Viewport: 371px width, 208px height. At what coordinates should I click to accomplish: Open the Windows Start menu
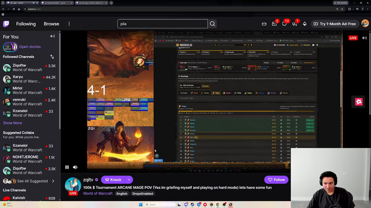coord(140,205)
